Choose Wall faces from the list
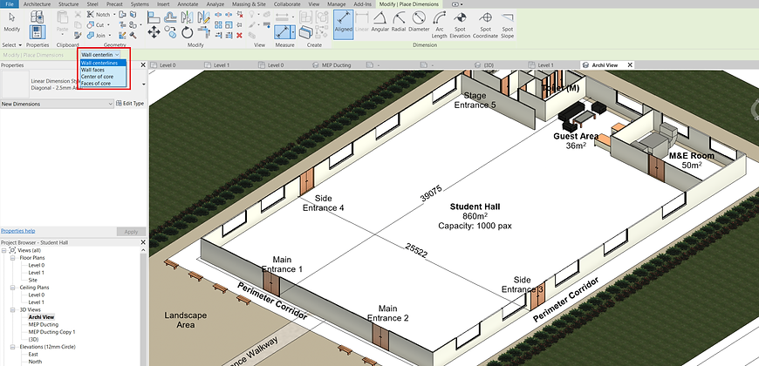Screen dimensions: 759x366 (103, 70)
